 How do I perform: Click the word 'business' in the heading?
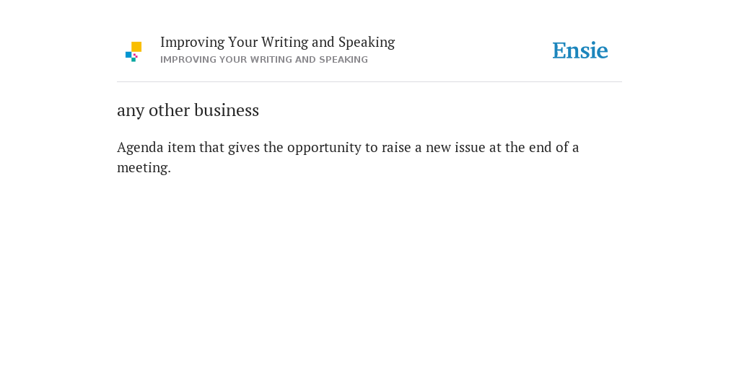pyautogui.click(x=227, y=110)
